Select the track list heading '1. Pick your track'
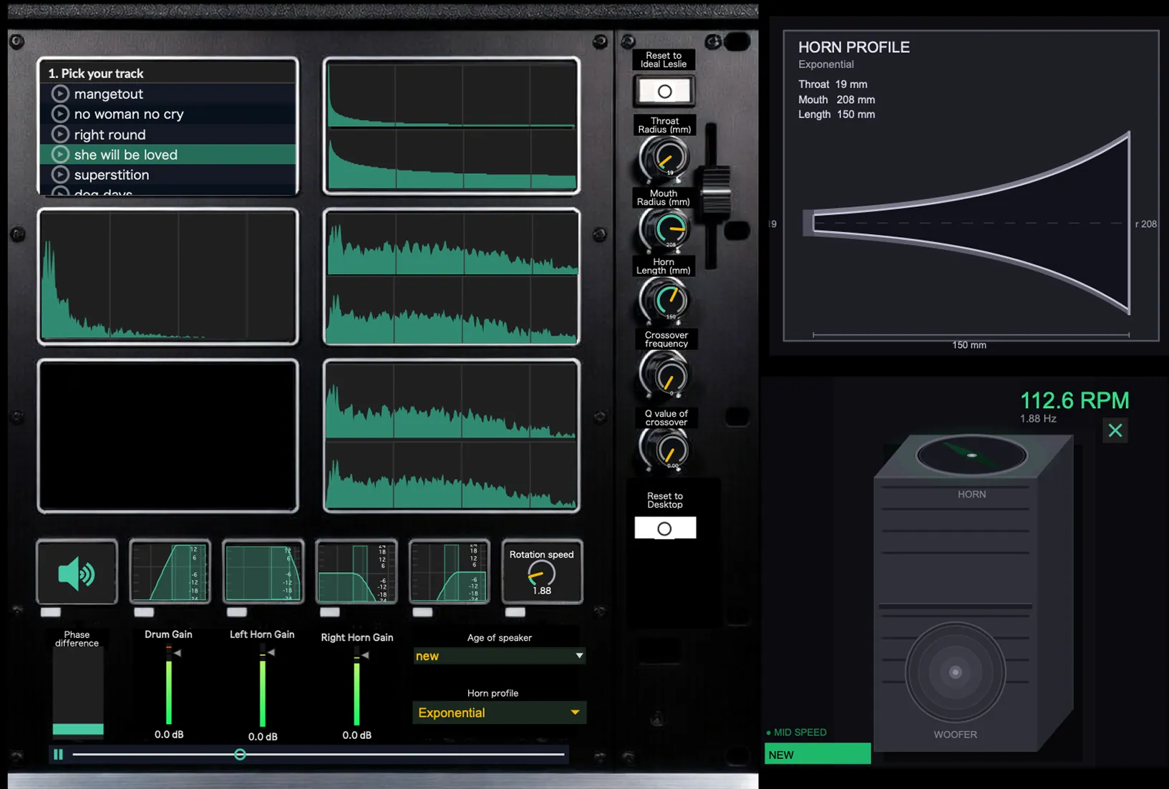The width and height of the screenshot is (1169, 789). 95,73
